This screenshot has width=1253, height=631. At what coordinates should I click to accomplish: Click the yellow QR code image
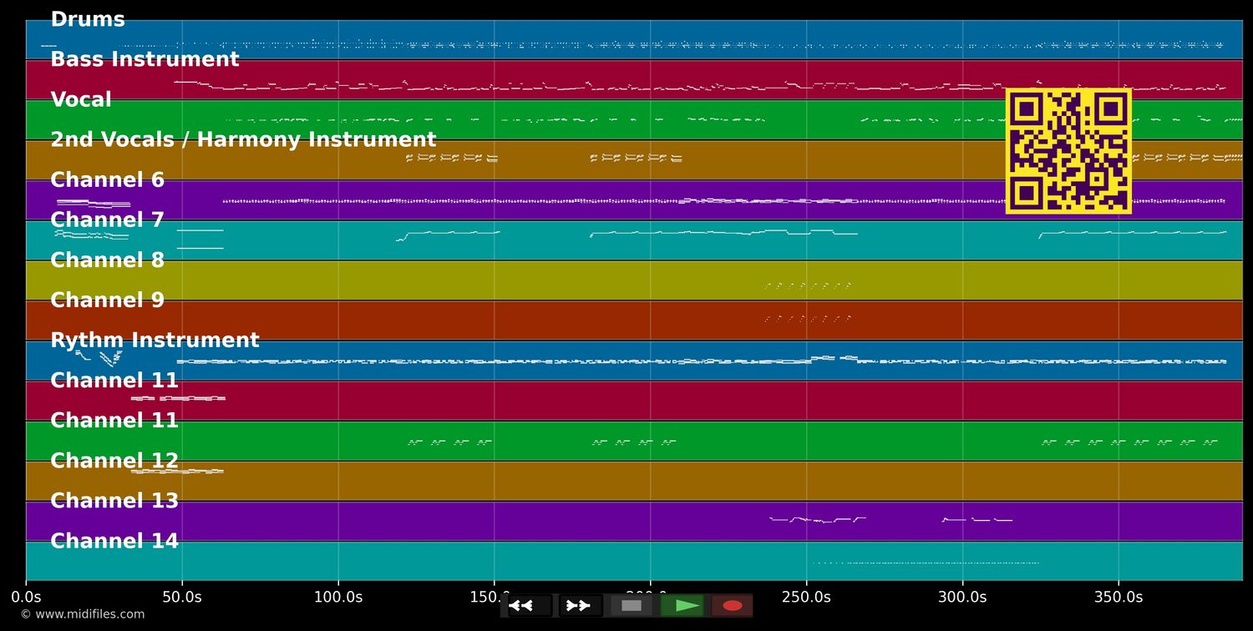1068,151
